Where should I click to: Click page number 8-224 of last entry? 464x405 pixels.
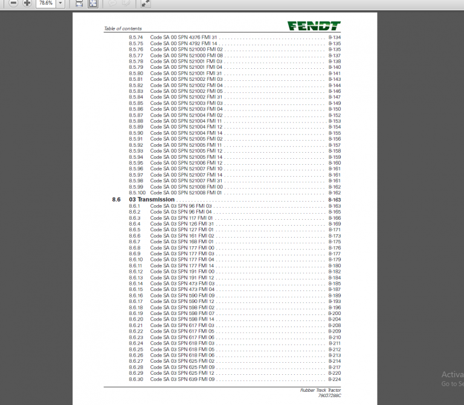pyautogui.click(x=334, y=379)
